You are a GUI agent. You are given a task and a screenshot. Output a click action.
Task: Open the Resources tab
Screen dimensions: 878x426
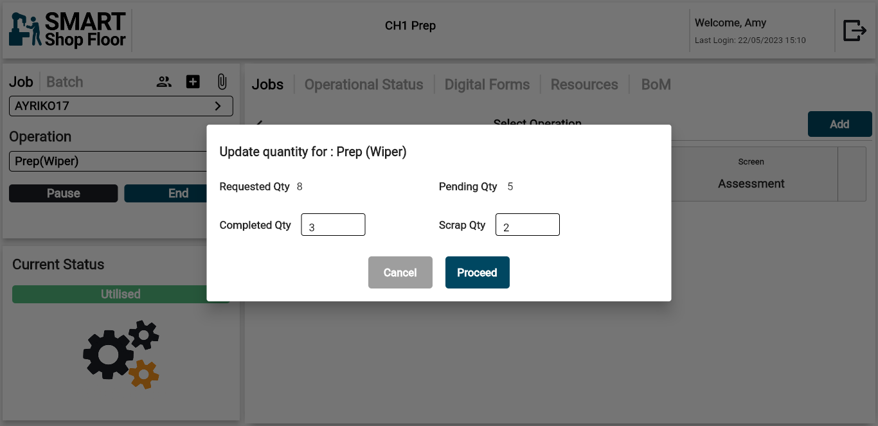584,85
